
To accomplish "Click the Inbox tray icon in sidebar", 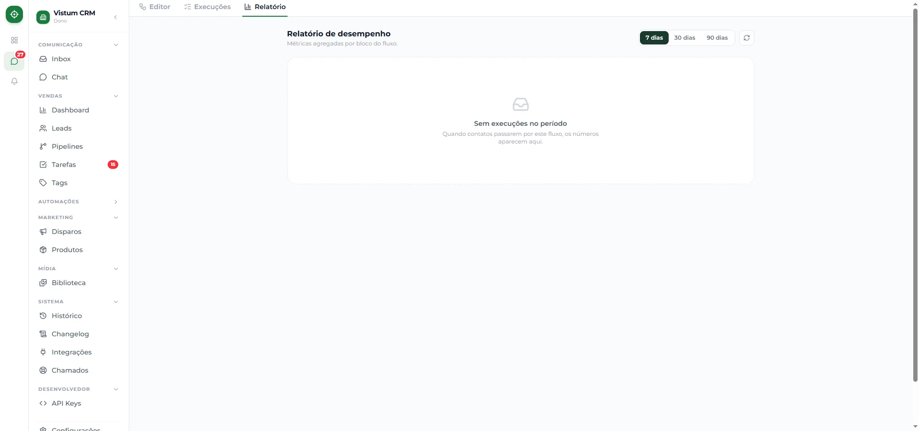I will 43,59.
